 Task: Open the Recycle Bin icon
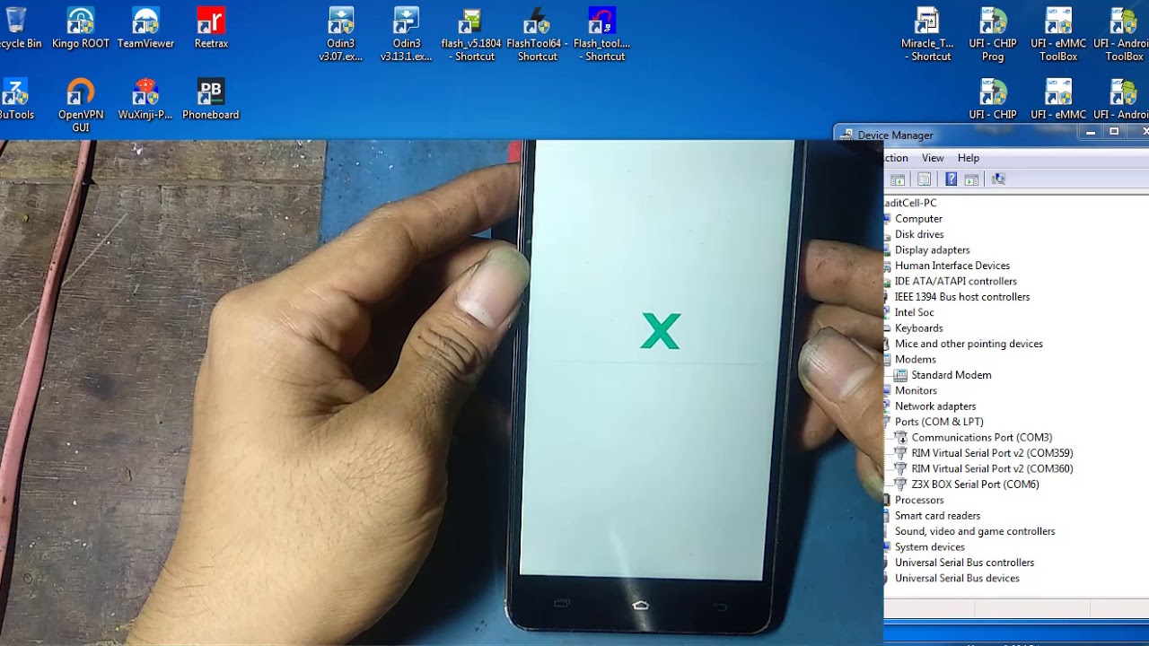(x=18, y=27)
